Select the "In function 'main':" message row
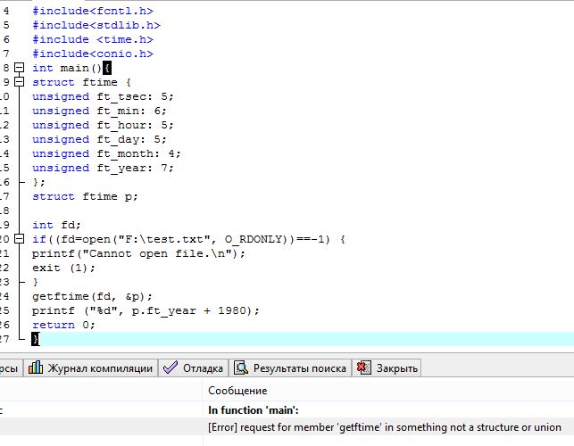This screenshot has height=446, width=574. click(x=254, y=410)
